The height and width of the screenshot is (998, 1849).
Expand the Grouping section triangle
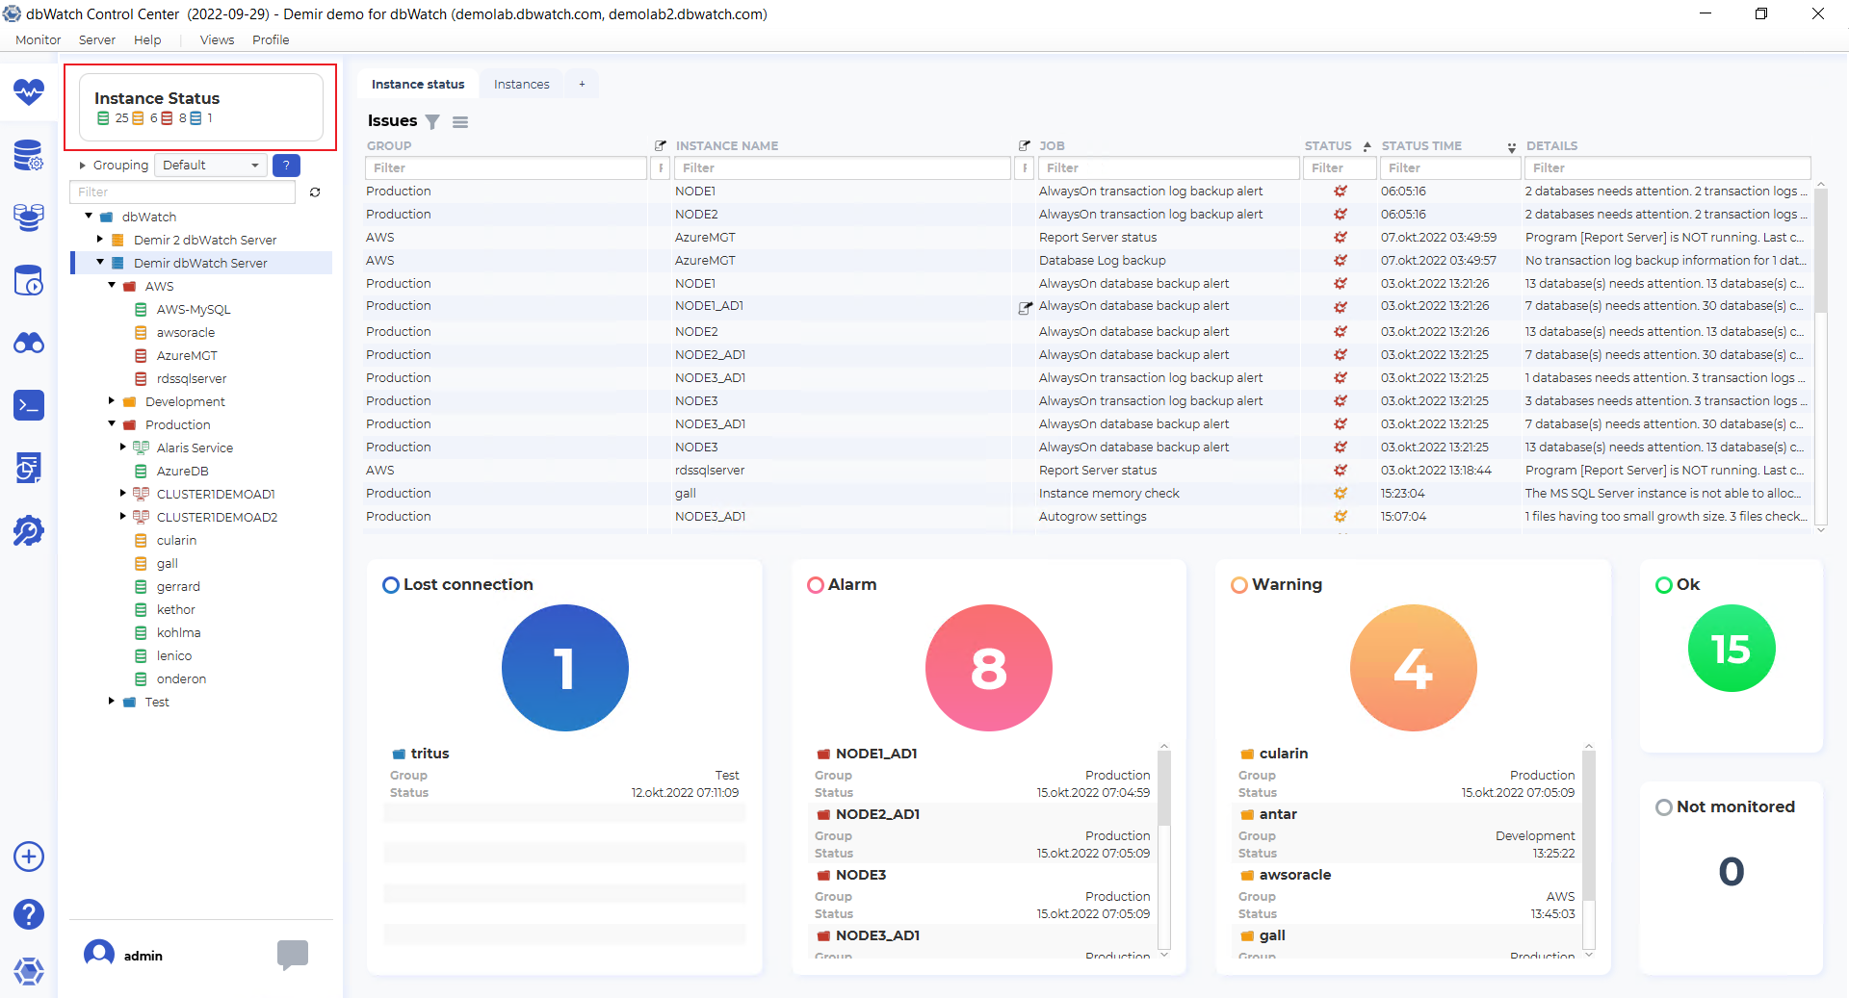(x=83, y=166)
